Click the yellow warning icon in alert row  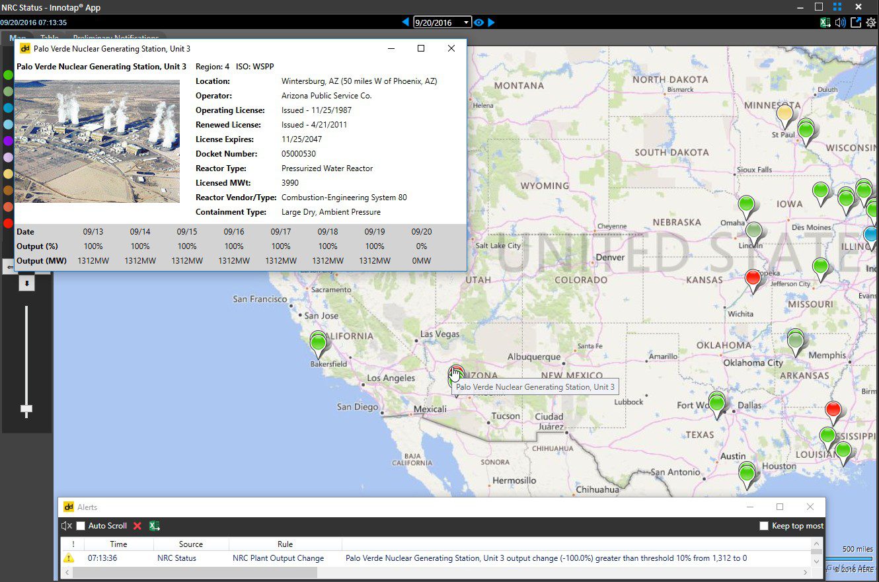click(69, 558)
